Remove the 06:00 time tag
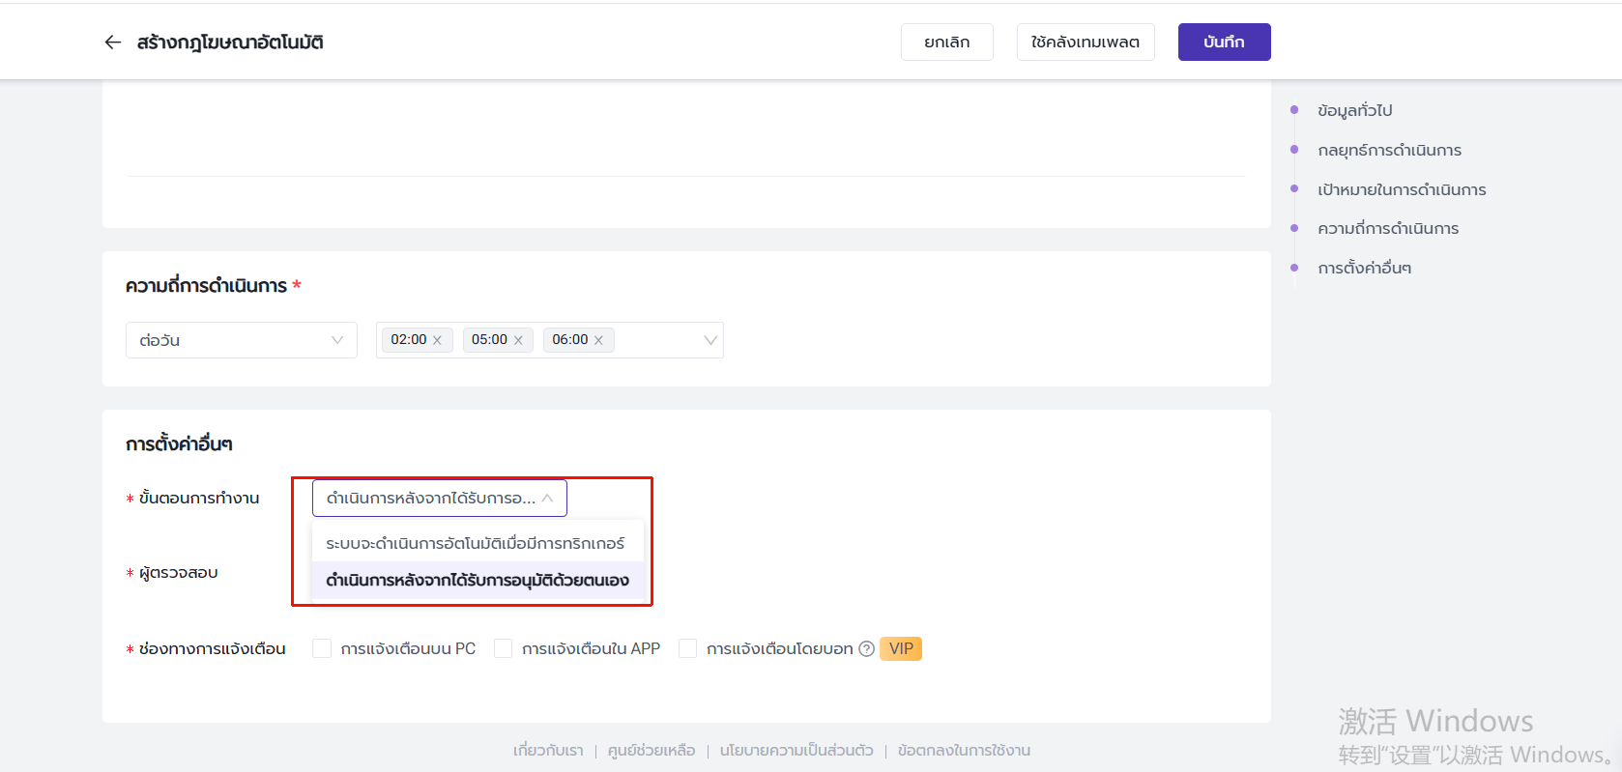 coord(598,340)
